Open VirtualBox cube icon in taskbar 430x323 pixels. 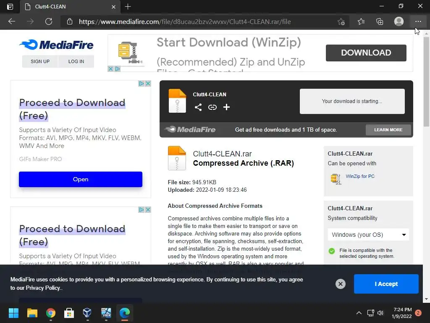click(x=87, y=313)
